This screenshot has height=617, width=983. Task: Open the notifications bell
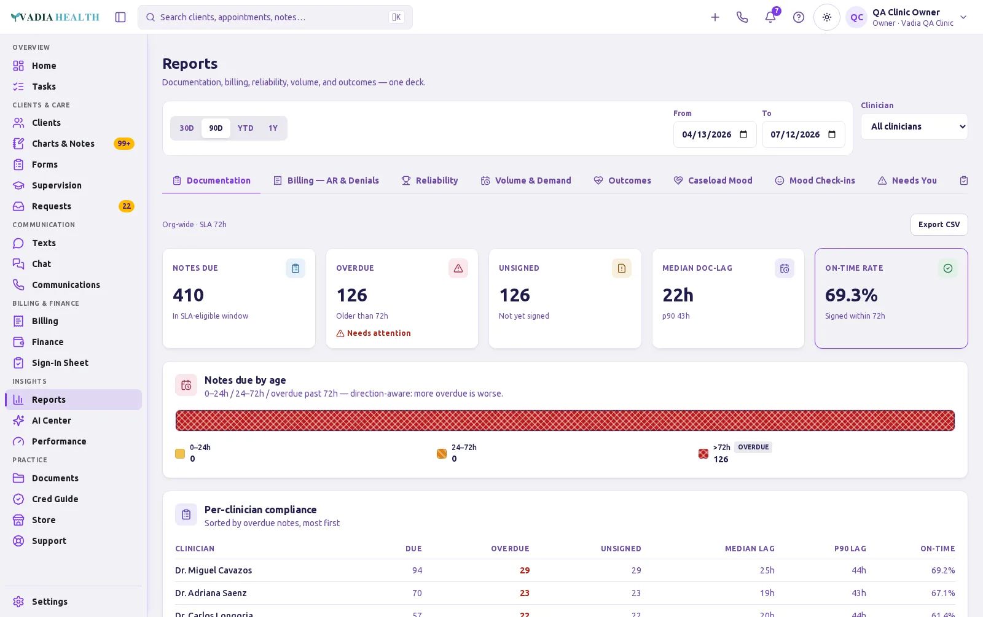[770, 17]
